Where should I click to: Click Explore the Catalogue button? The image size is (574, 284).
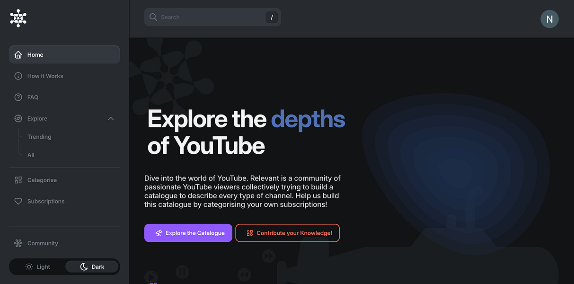(x=188, y=233)
